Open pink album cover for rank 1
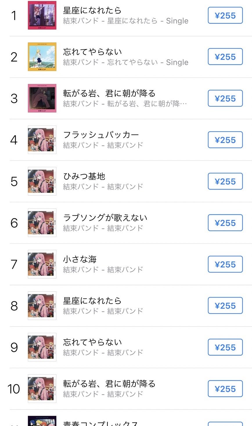The image size is (252, 426). pyautogui.click(x=42, y=15)
